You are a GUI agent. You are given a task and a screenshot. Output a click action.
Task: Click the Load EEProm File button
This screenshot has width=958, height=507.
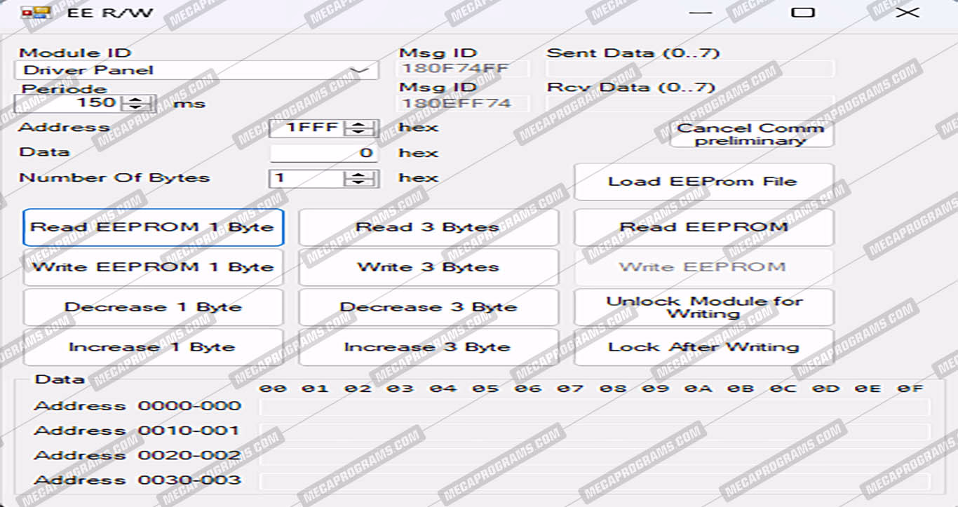pyautogui.click(x=703, y=182)
